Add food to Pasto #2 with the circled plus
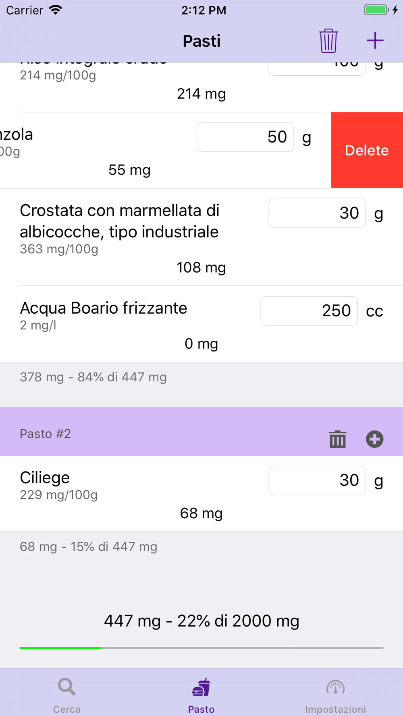Image resolution: width=403 pixels, height=716 pixels. pos(374,439)
